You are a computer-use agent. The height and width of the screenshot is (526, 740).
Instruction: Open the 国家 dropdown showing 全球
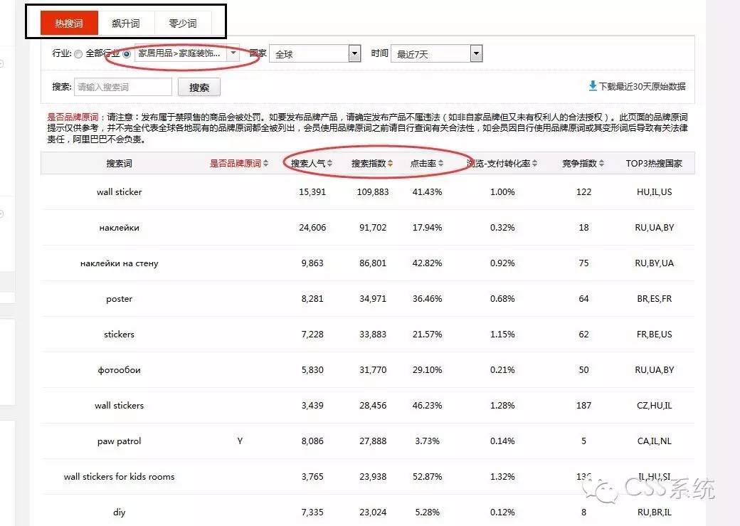pos(314,54)
